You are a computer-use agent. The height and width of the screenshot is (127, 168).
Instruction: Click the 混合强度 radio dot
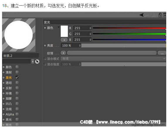click(45, 64)
